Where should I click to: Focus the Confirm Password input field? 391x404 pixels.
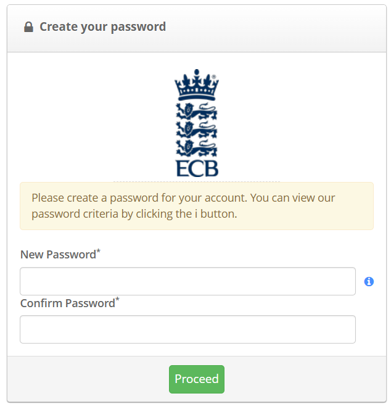click(187, 329)
